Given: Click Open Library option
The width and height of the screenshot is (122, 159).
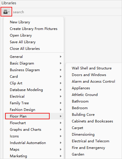Looking at the screenshot, I should pyautogui.click(x=21, y=35).
